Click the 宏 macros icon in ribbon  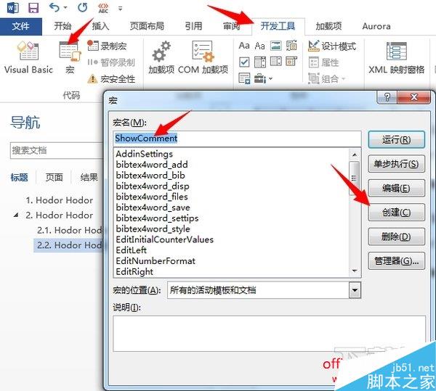tap(70, 52)
